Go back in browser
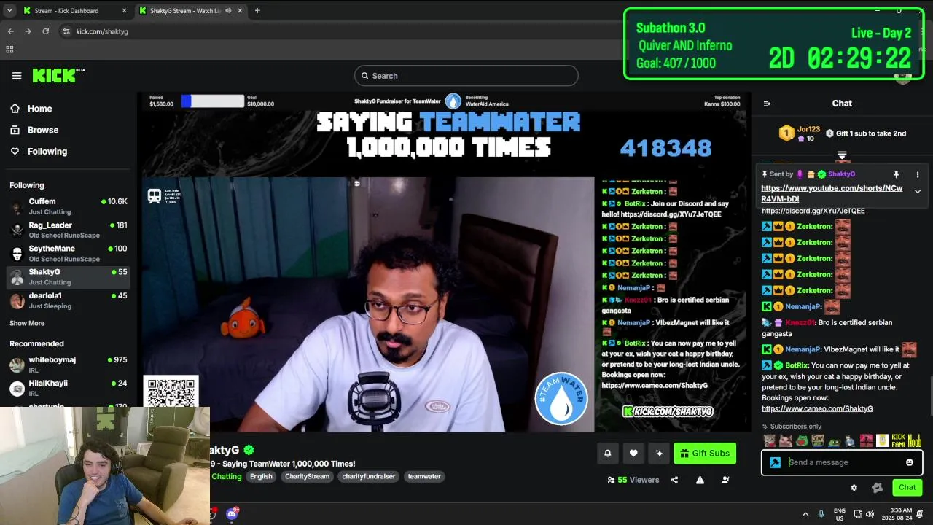 (11, 31)
